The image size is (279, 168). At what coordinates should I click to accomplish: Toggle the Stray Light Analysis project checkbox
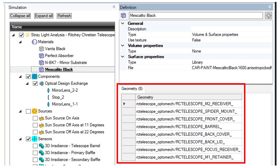coord(21,35)
